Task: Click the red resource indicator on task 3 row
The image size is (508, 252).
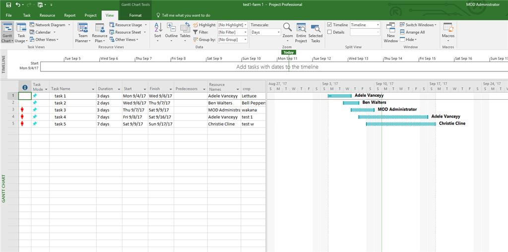Action: click(22, 110)
